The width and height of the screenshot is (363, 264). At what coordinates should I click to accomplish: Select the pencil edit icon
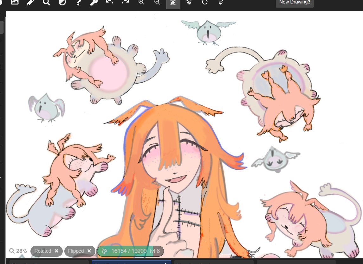click(30, 2)
